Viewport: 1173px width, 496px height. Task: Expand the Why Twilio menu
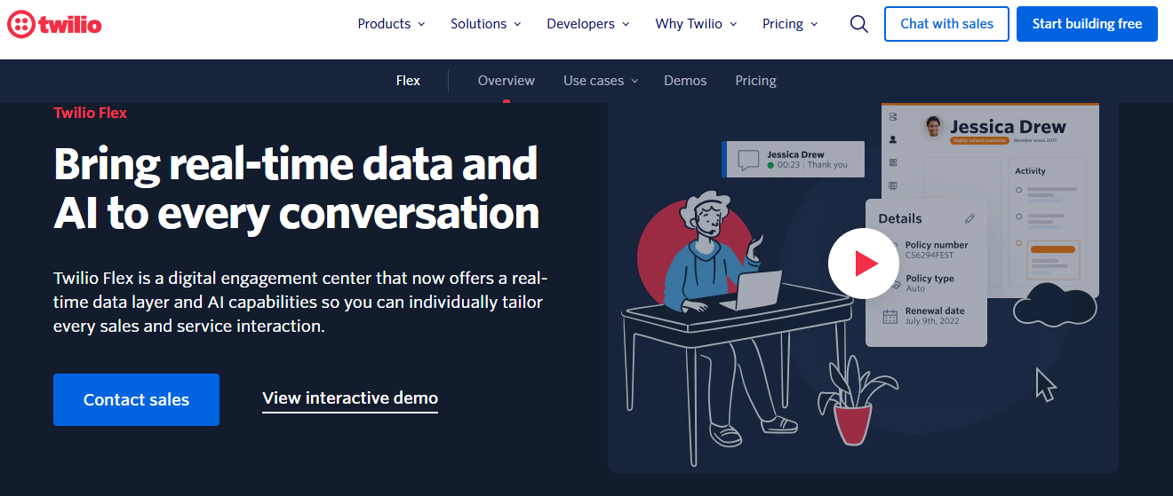[696, 24]
